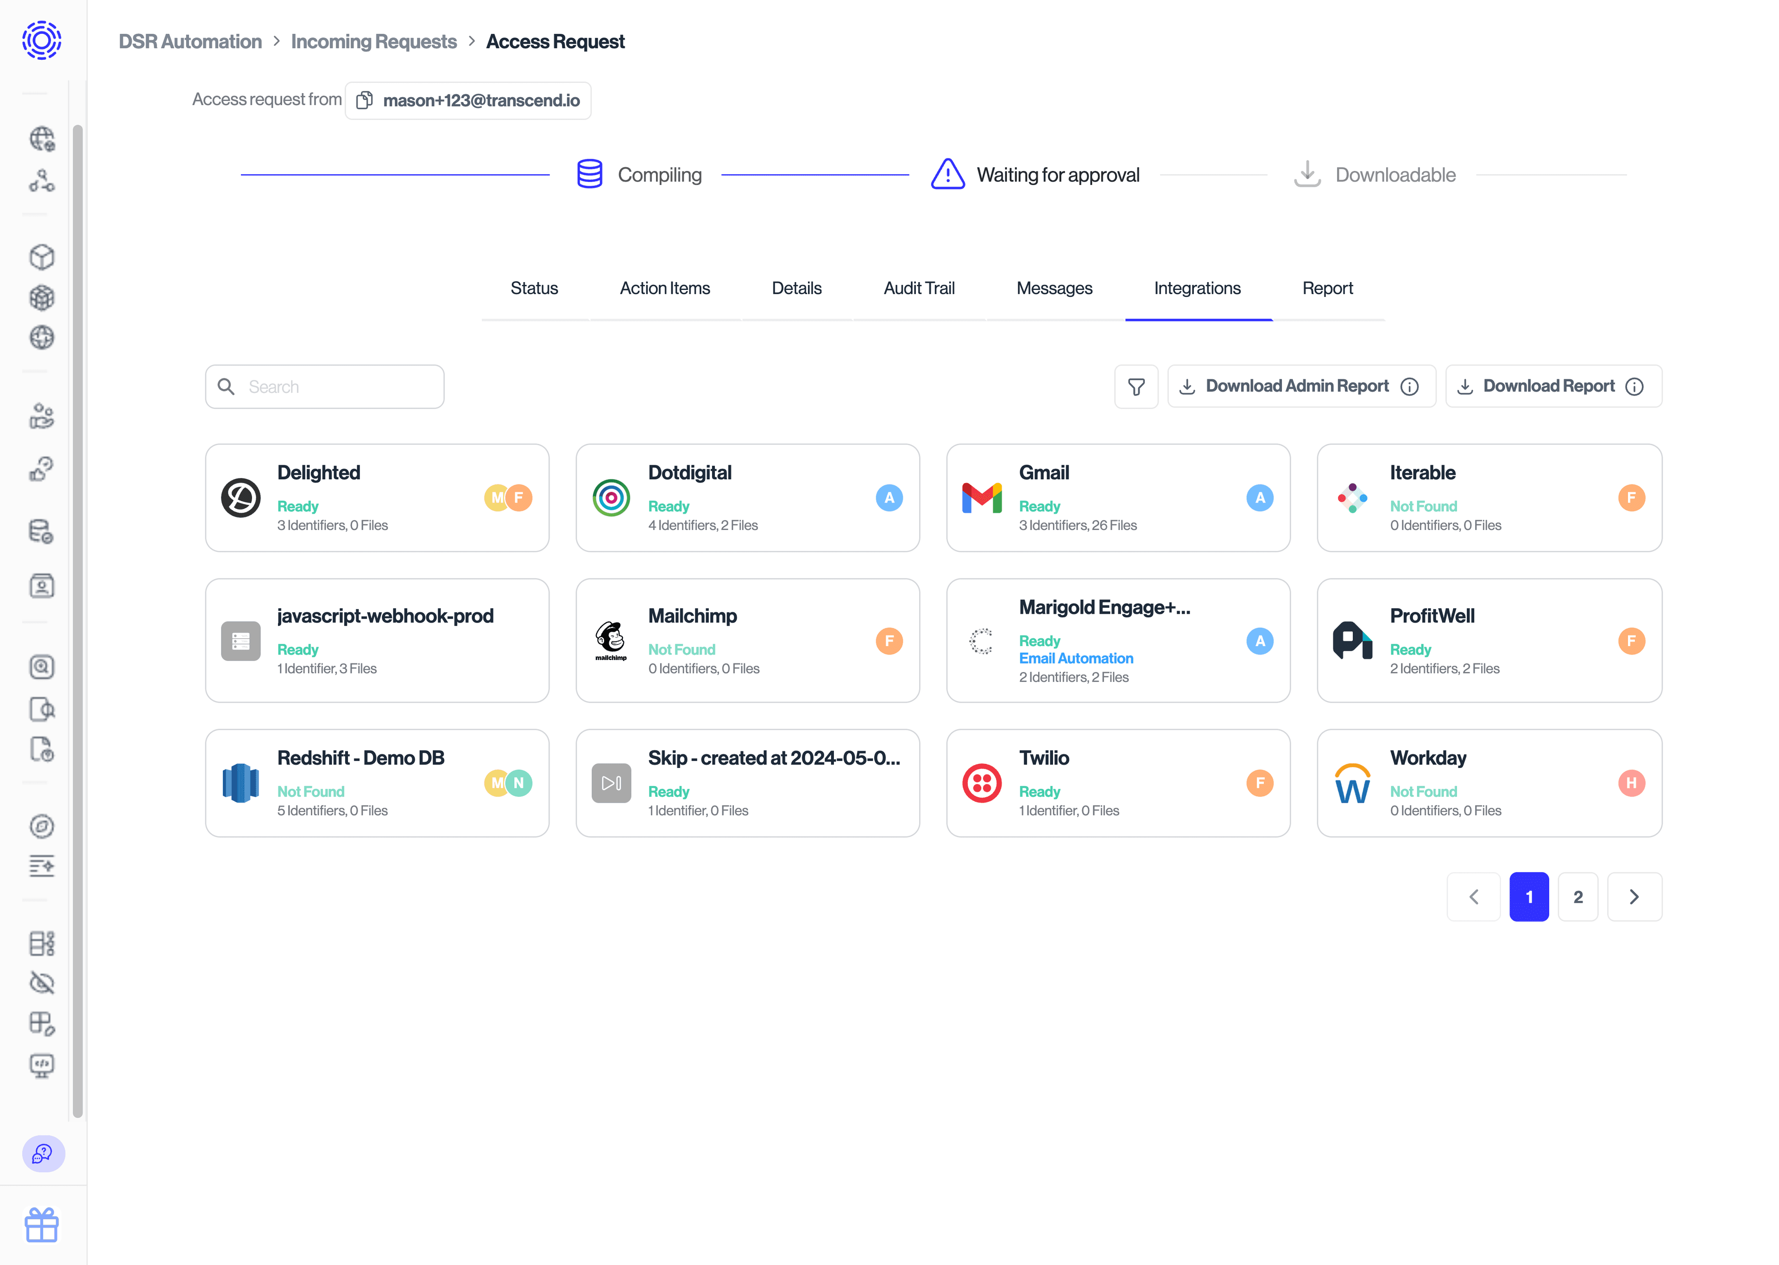Image resolution: width=1779 pixels, height=1265 pixels.
Task: Click the info icon next to Download Report
Action: click(x=1634, y=385)
